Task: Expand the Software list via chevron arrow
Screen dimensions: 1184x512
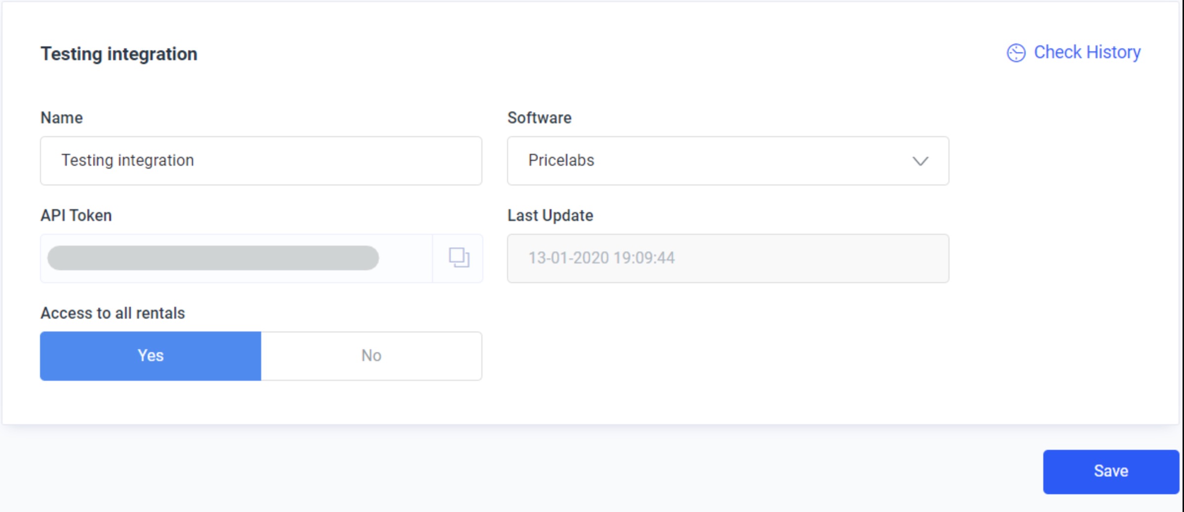Action: [x=920, y=161]
